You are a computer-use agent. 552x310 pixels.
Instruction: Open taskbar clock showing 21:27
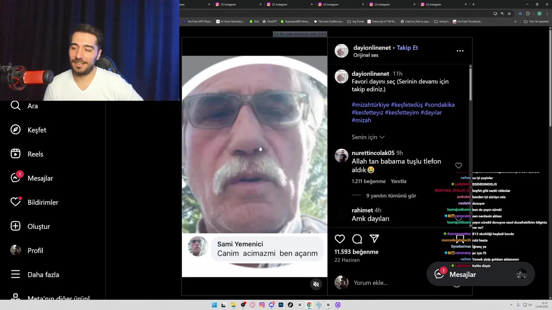coord(542,305)
